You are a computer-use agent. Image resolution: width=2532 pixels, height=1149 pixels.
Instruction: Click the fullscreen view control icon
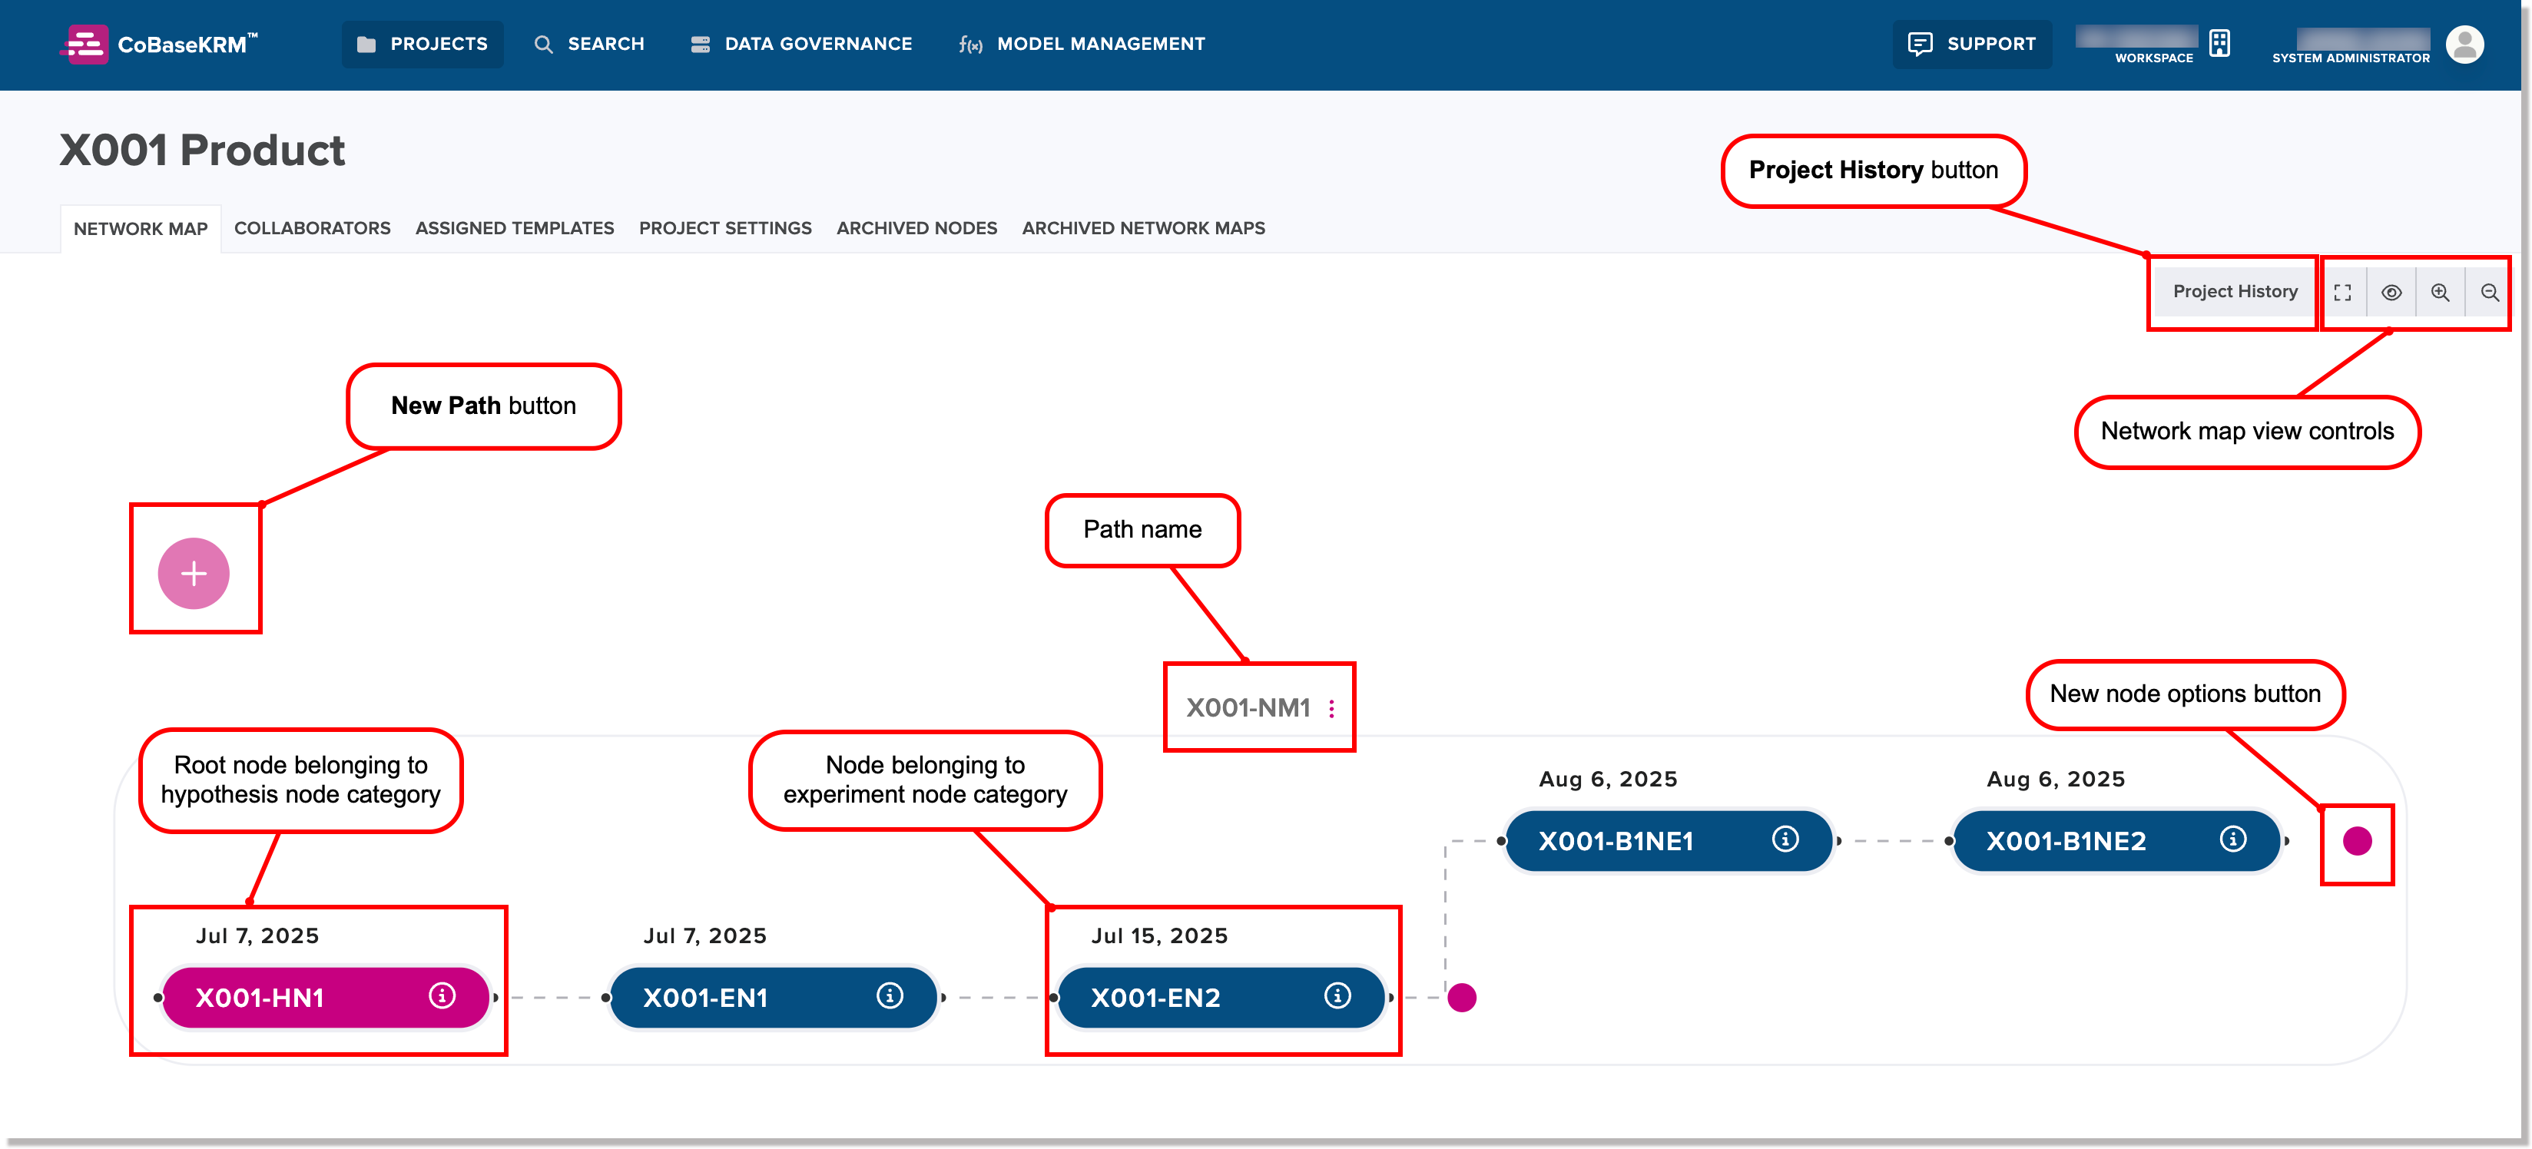[2342, 293]
